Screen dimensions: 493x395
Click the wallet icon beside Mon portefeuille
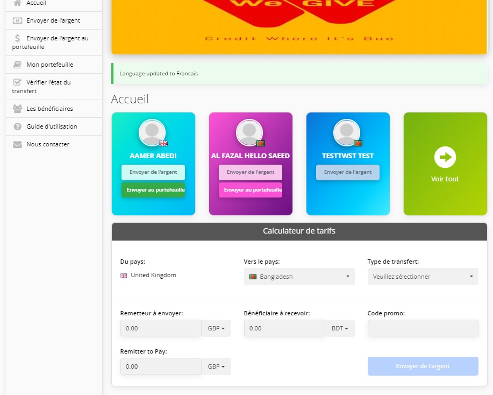coord(17,65)
